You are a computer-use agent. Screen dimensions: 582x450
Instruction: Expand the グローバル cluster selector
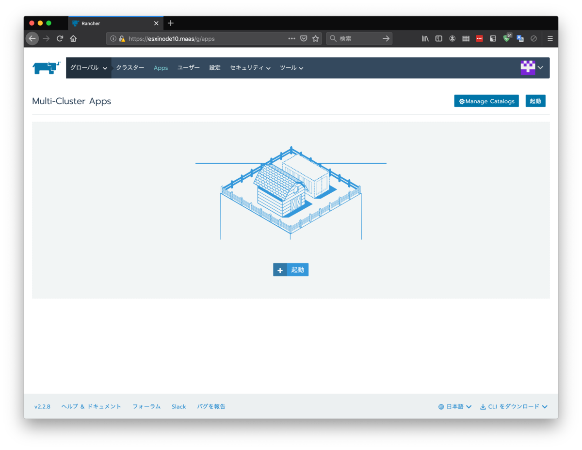88,68
